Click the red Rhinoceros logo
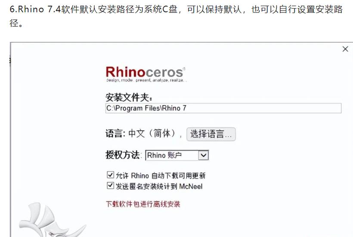353x237 pixels. [144, 72]
